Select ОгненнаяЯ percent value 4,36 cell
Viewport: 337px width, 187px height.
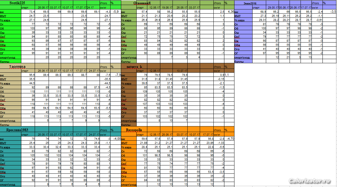(229, 12)
